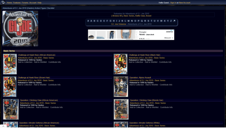Open the Features menu

[17, 3]
